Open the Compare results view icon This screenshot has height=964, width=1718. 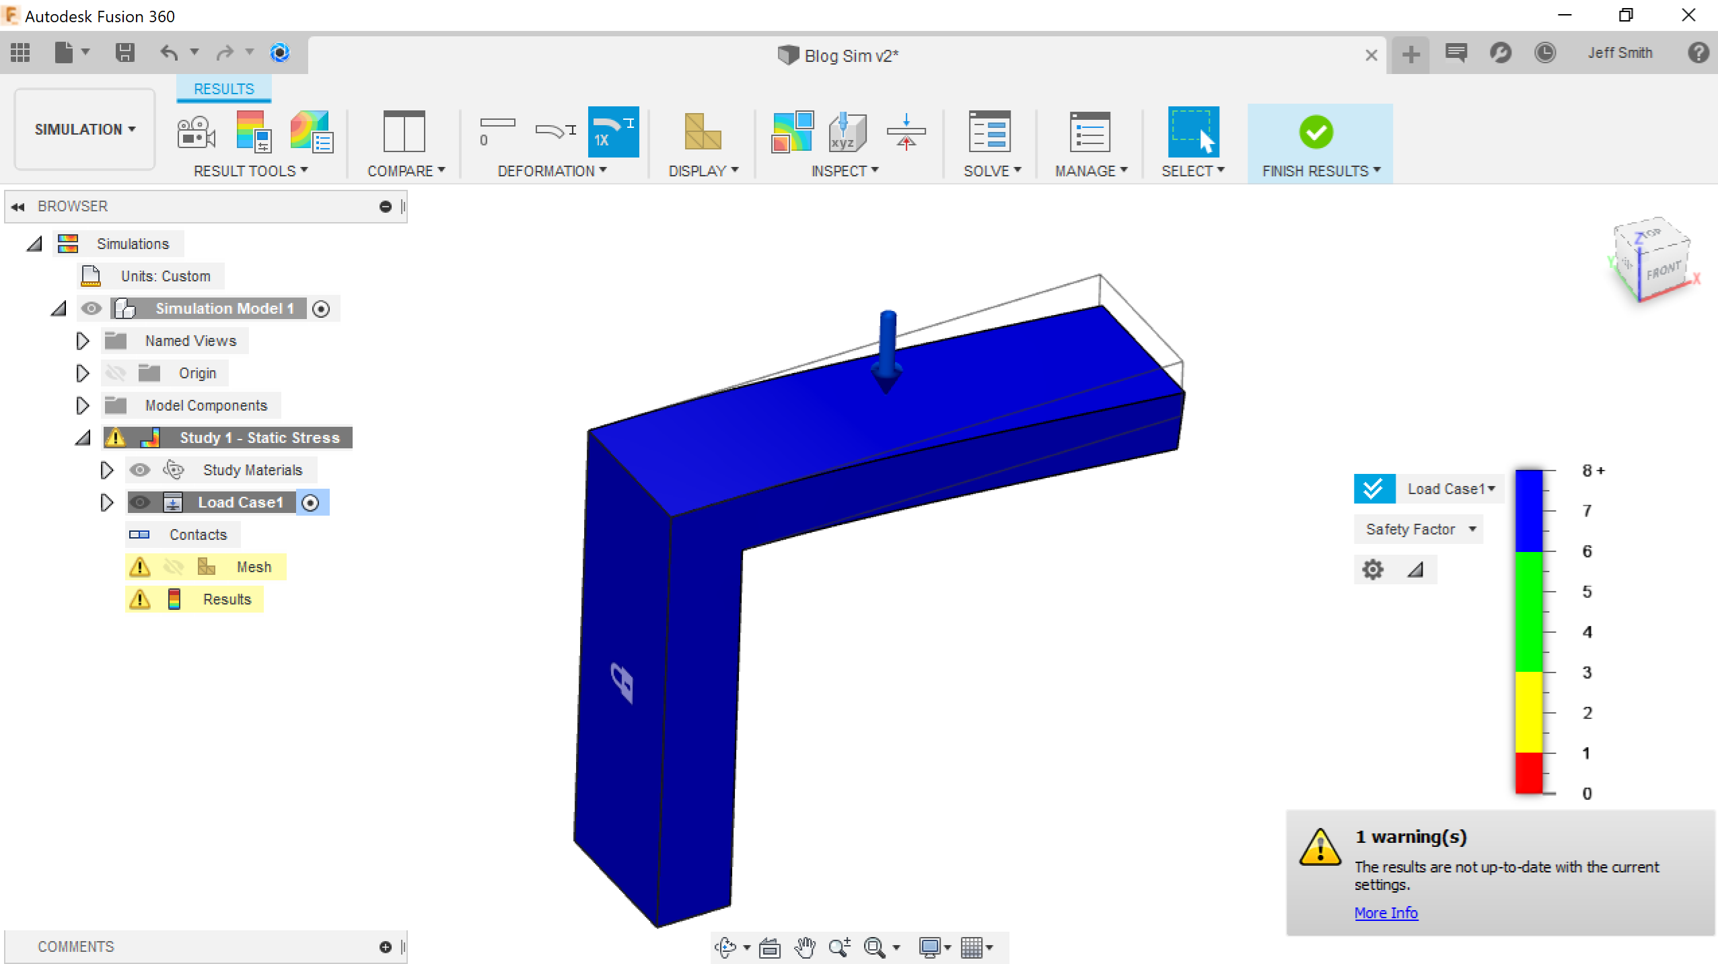tap(404, 131)
